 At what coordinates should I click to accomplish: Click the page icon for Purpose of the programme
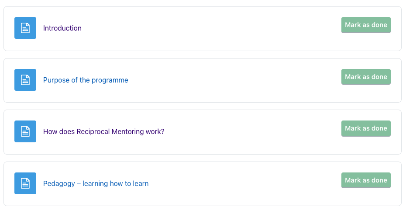click(x=25, y=80)
